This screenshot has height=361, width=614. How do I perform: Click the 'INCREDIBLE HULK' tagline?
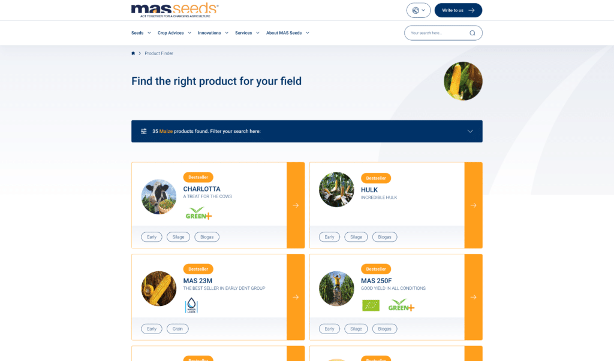379,198
